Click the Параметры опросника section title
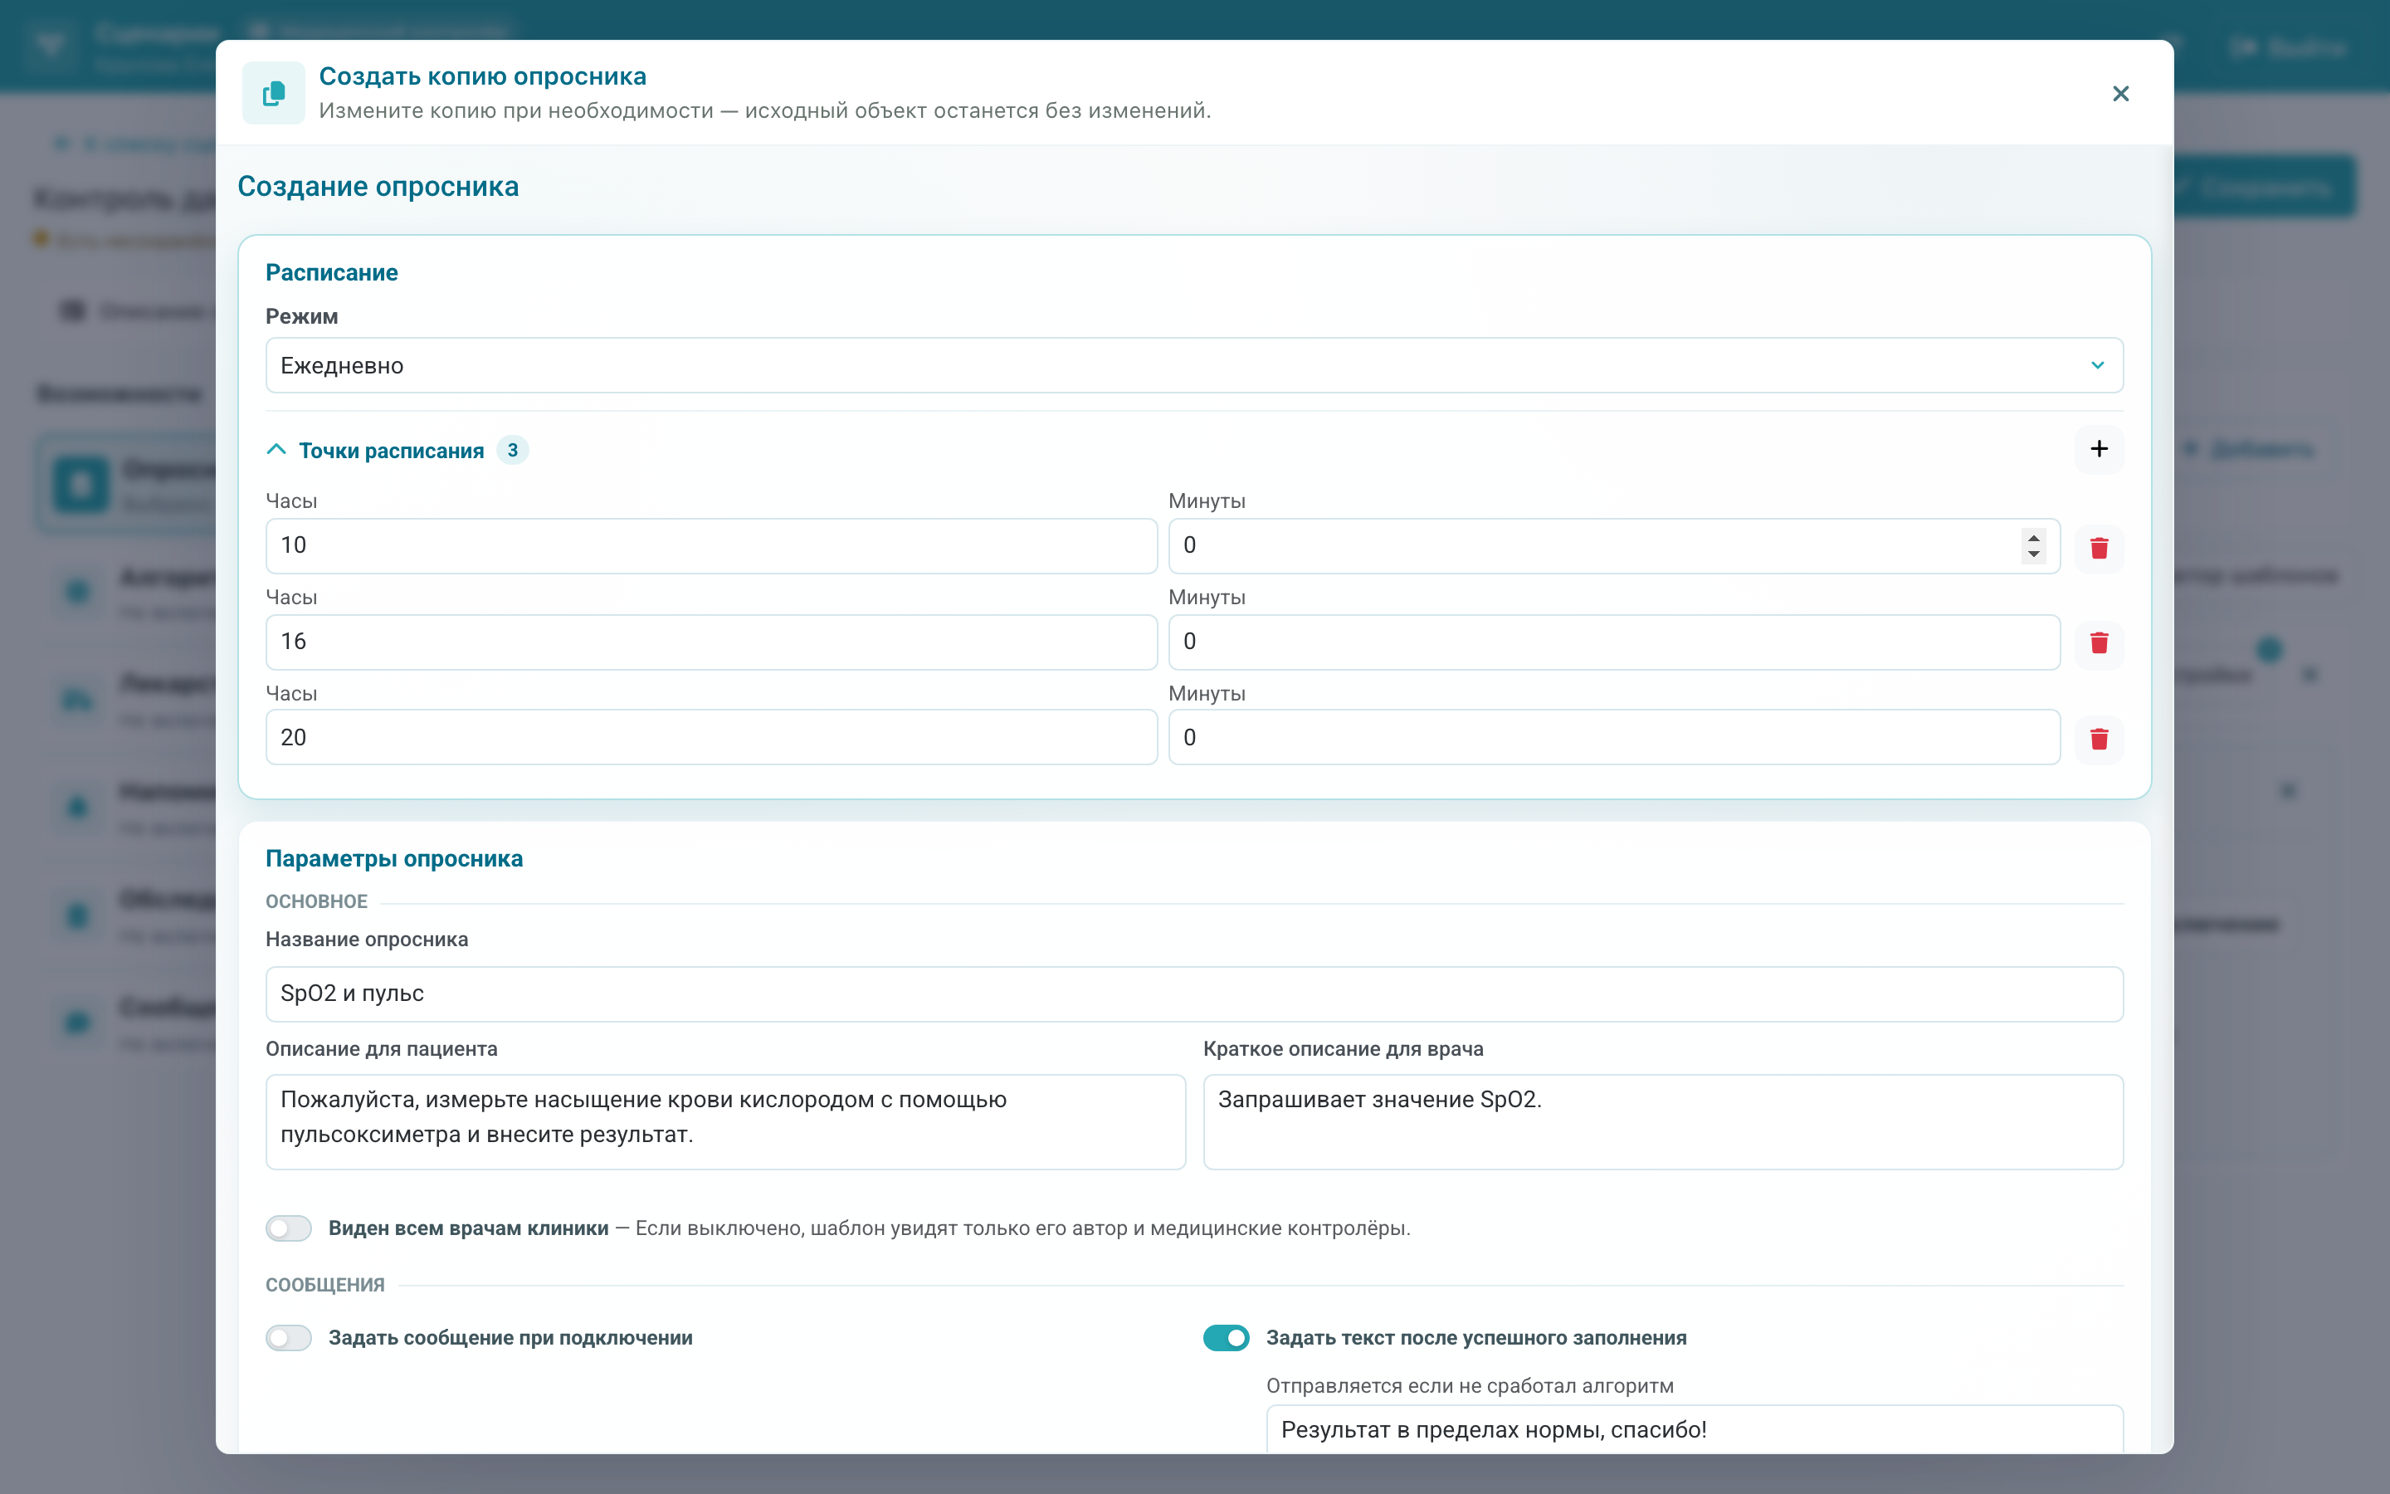The height and width of the screenshot is (1494, 2390). tap(394, 859)
